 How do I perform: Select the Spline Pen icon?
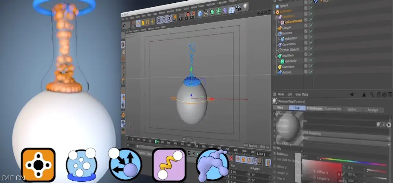point(206,13)
